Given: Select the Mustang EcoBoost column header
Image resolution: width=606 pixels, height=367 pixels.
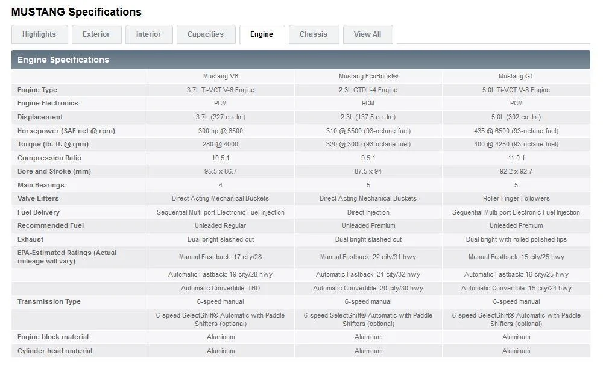Looking at the screenshot, I should coord(368,76).
